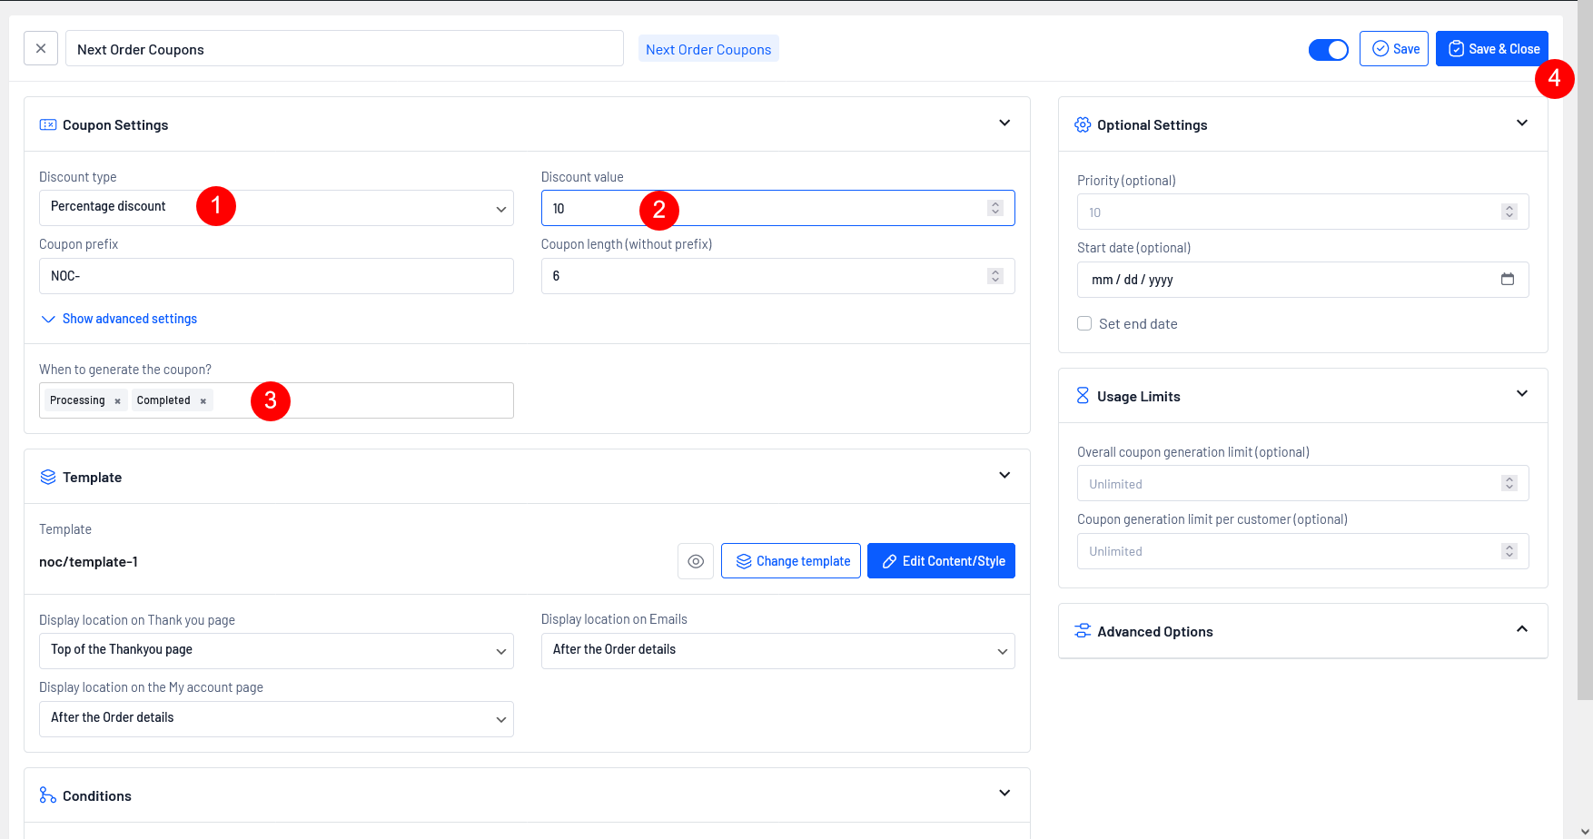This screenshot has height=839, width=1593.
Task: Click the Usage Limits hourglass icon
Action: 1083,396
